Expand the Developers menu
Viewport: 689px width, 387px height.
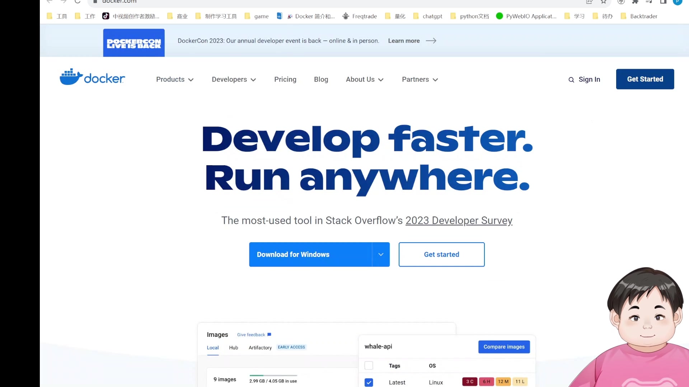coord(234,80)
